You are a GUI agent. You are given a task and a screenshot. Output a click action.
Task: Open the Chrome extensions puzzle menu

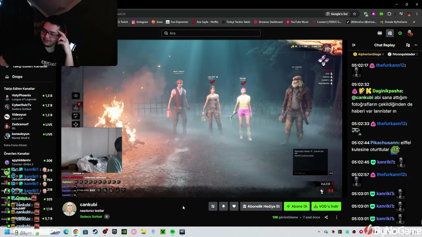tap(389, 14)
